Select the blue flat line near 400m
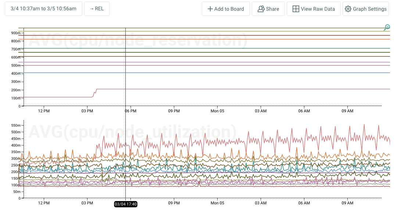The width and height of the screenshot is (397, 211). click(221, 73)
